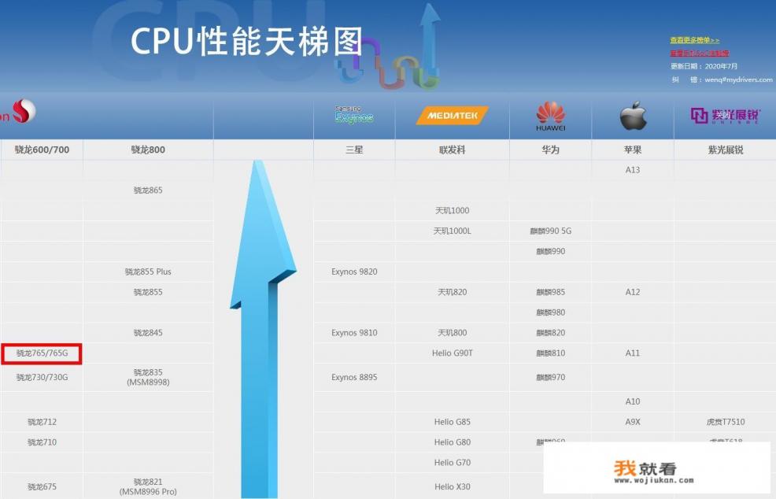Click the 虎贲T7510 cell

pos(726,422)
